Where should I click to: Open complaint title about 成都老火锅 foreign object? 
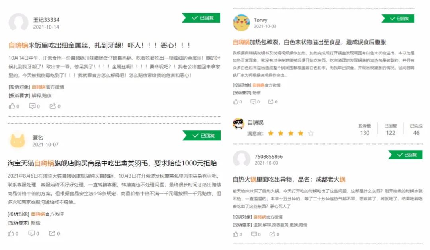(289, 179)
